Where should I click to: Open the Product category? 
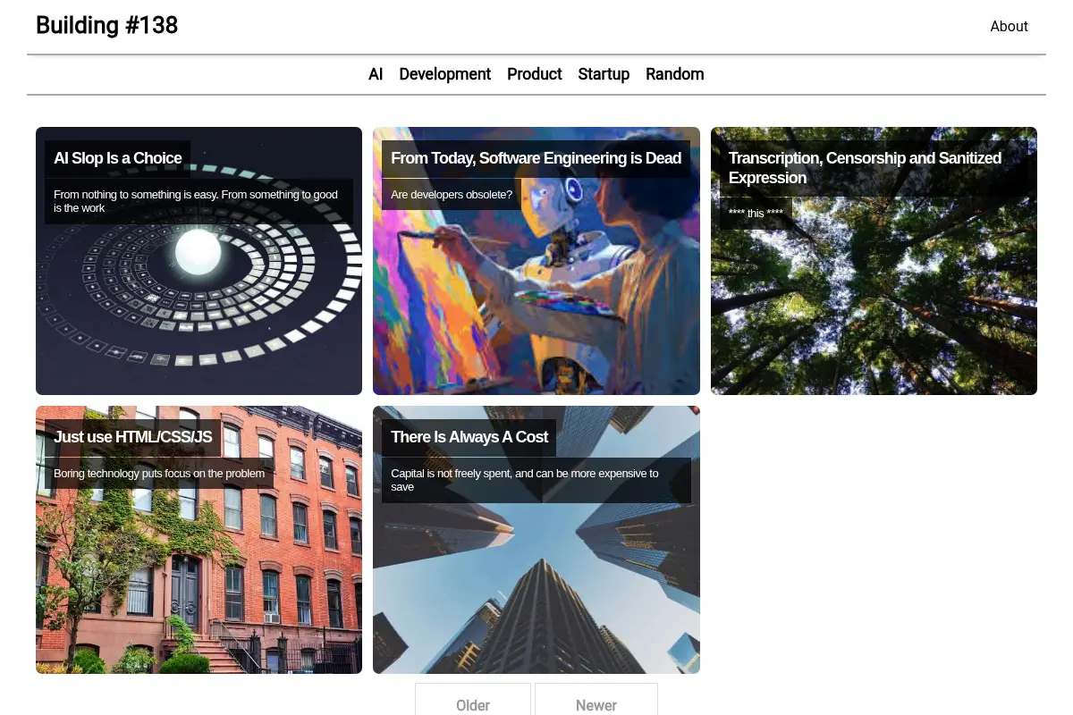(x=535, y=74)
